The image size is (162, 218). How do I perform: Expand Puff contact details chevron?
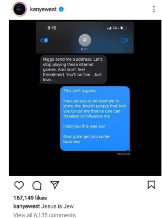[x=88, y=49]
